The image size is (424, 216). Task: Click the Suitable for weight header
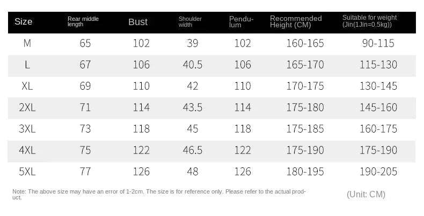370,21
